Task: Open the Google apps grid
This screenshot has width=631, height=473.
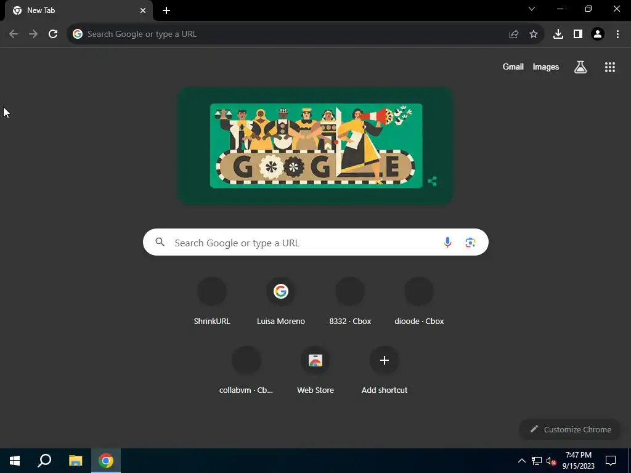Action: click(610, 67)
